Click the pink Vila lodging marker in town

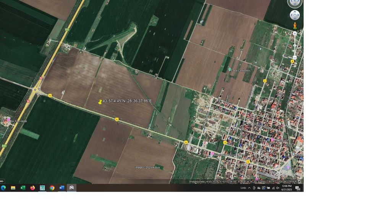272,140
